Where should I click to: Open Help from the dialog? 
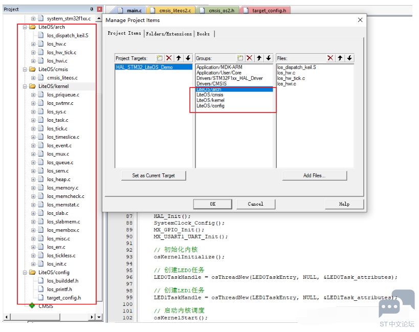(x=344, y=204)
